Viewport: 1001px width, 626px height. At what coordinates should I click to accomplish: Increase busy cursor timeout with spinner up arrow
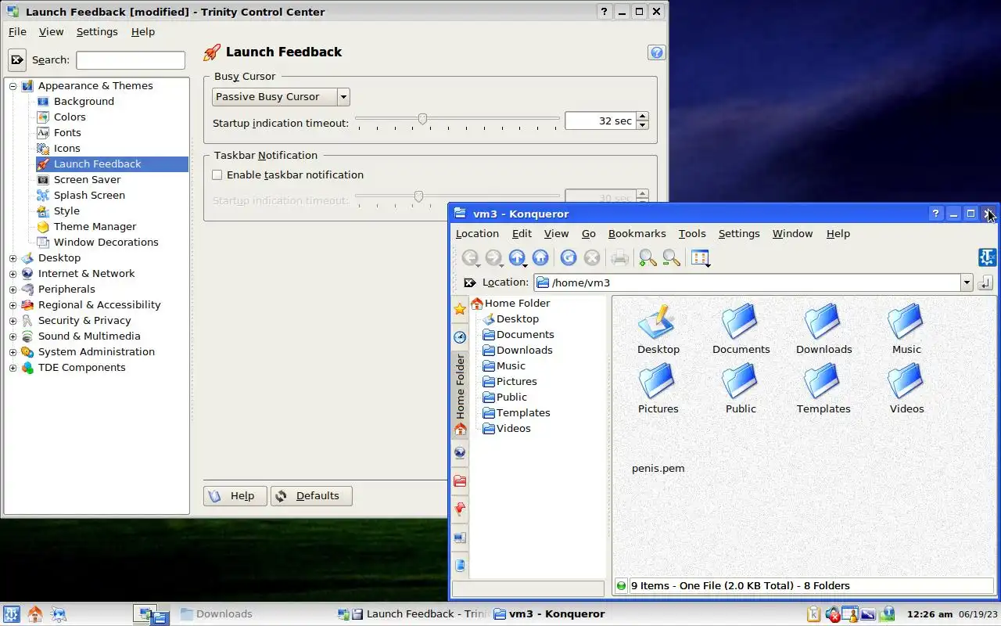(x=642, y=117)
